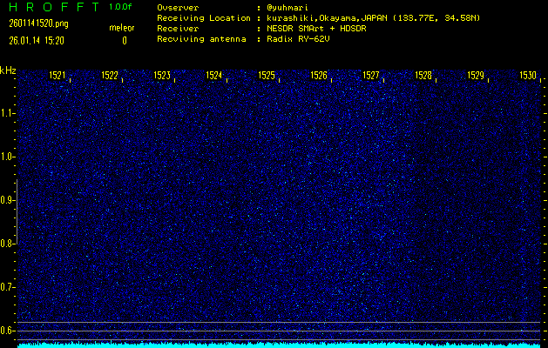Click the 0.7 kHz axis label

point(6,287)
